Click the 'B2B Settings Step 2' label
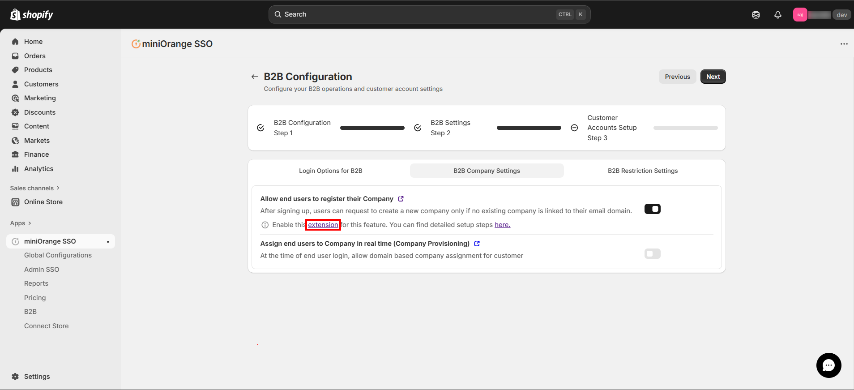 [x=450, y=128]
